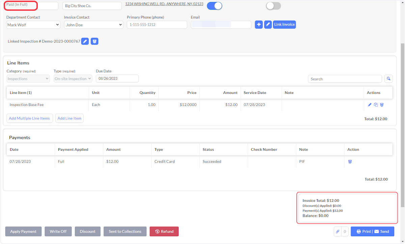The height and width of the screenshot is (244, 405).
Task: Edit Inspection Base Fee line item pencil
Action: coord(370,105)
